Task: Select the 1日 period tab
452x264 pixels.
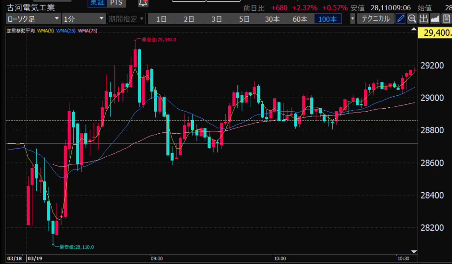Action: [x=162, y=19]
